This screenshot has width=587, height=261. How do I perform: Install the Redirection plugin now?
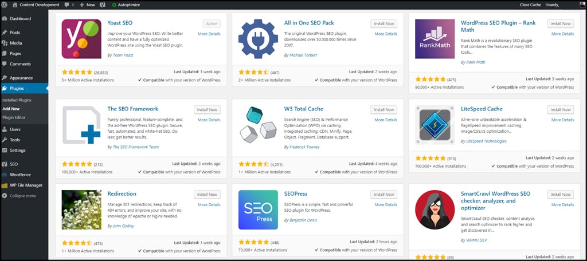[207, 195]
